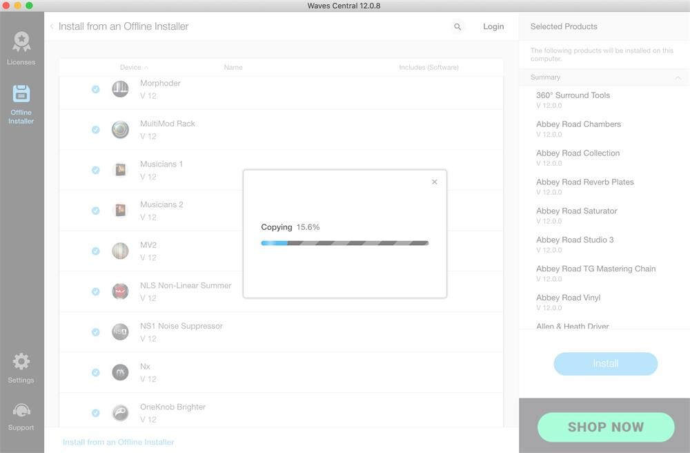The height and width of the screenshot is (453, 690).
Task: Click the MV2 product icon
Action: 120,251
